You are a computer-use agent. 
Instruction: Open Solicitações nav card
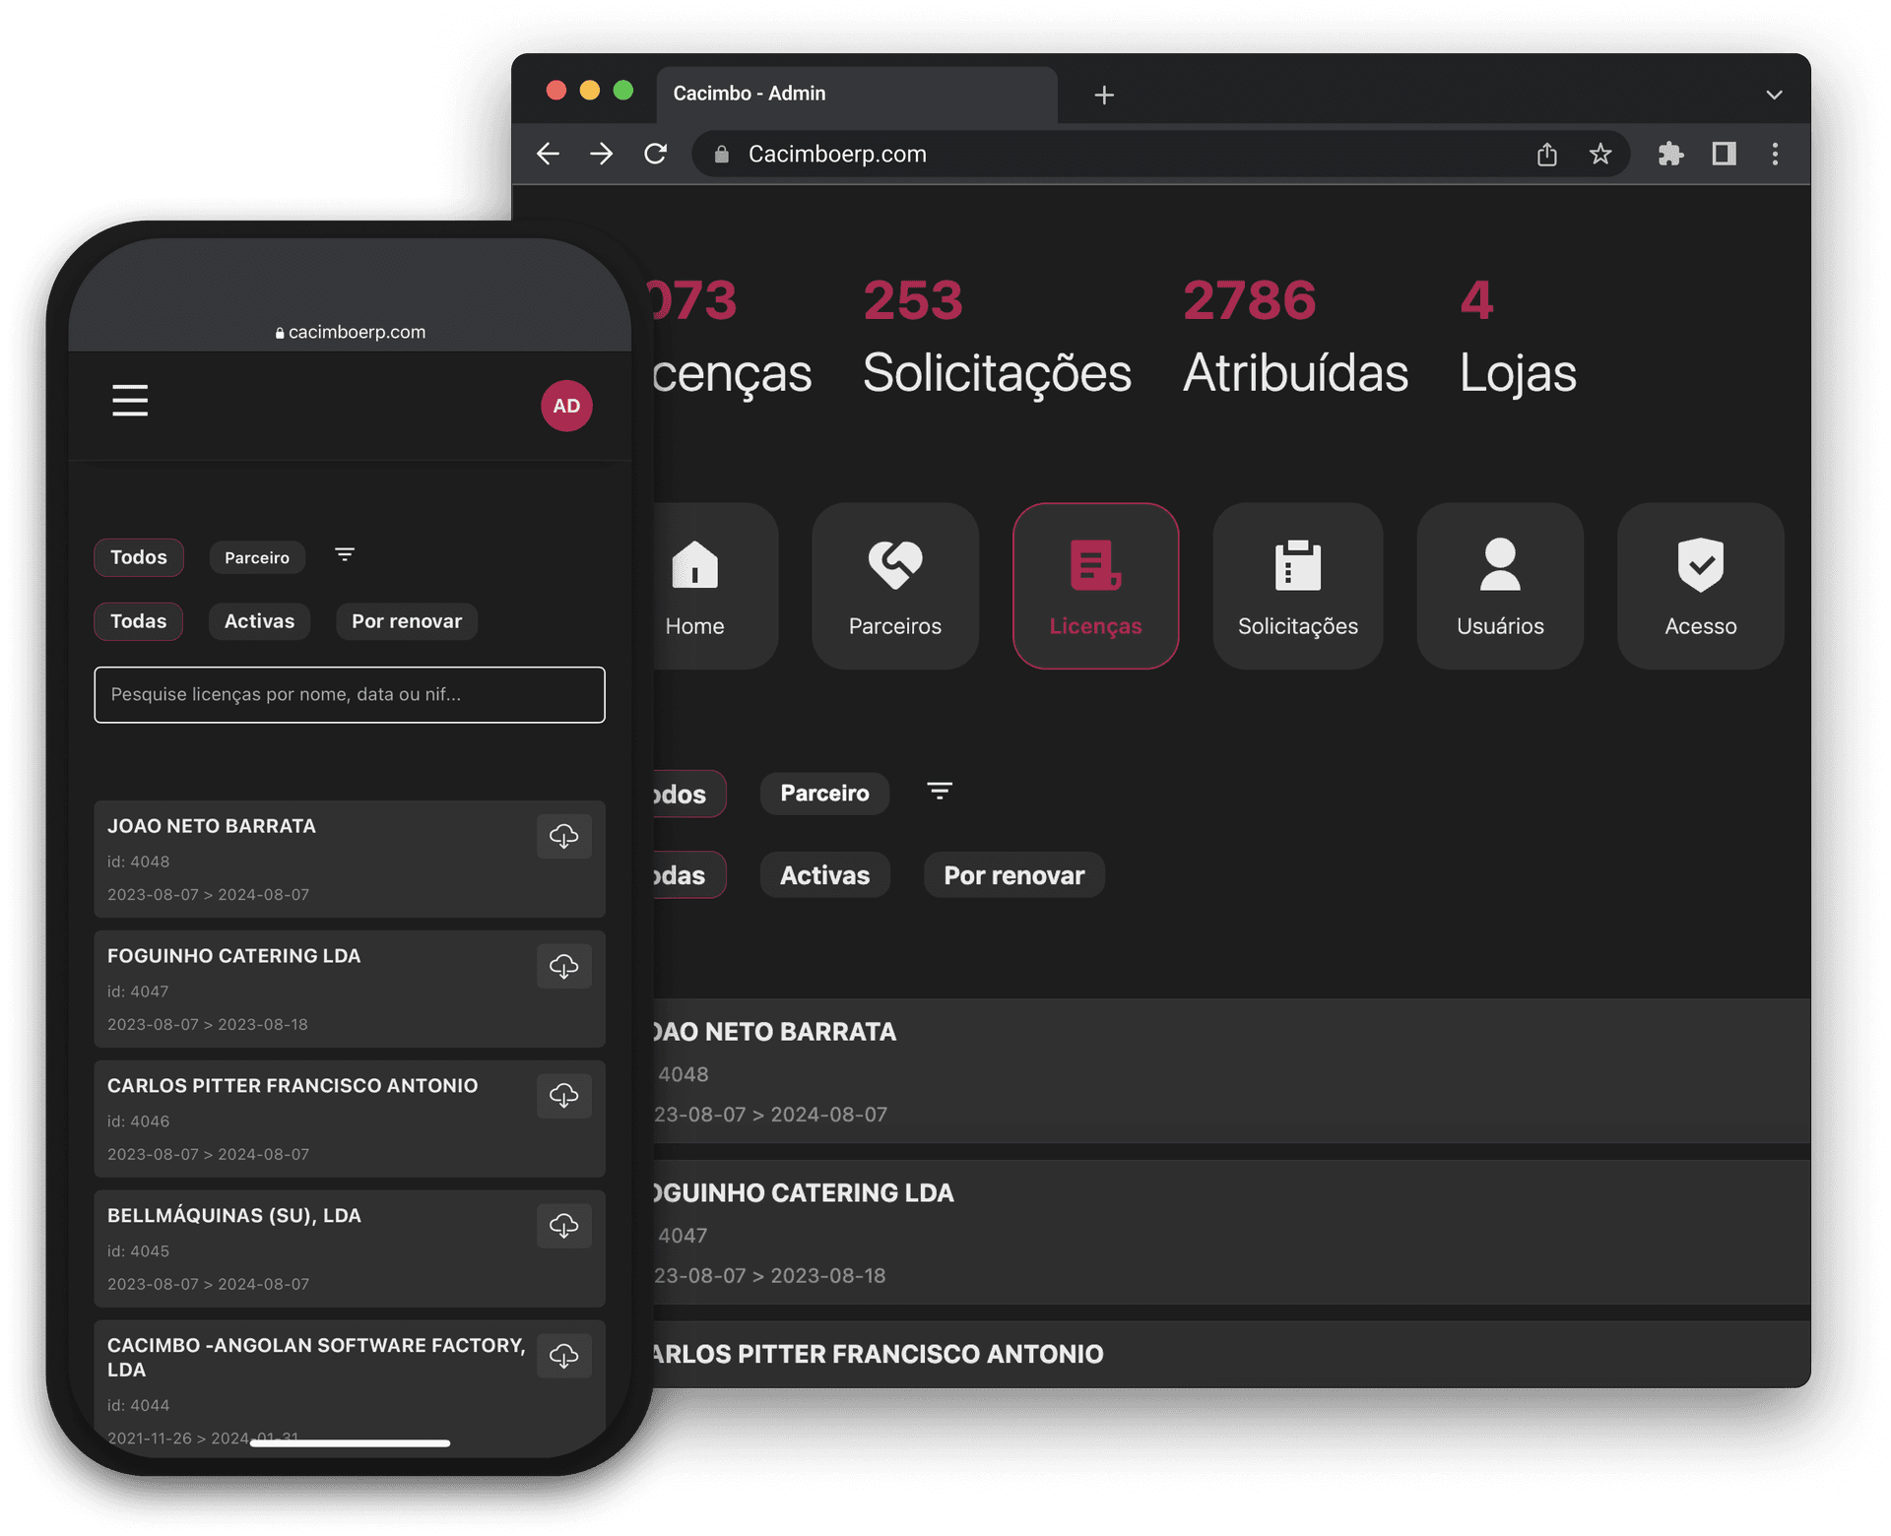[x=1298, y=586]
